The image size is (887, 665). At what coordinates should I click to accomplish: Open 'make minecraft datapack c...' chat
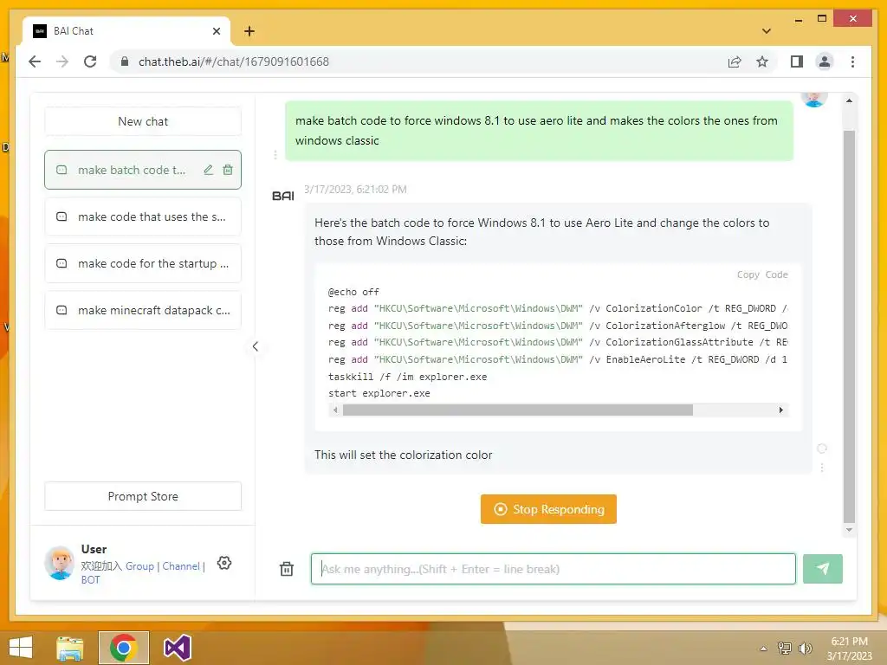tap(143, 311)
